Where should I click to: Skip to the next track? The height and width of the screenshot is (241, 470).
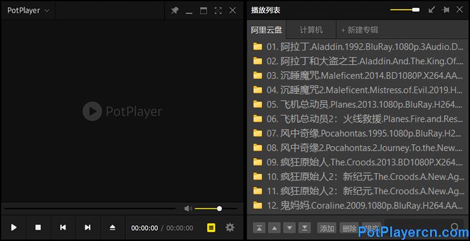click(88, 228)
